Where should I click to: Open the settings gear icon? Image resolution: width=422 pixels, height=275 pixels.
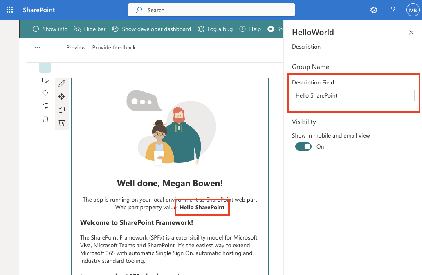tap(374, 10)
